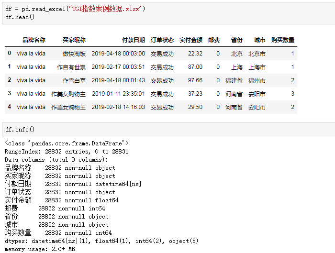Select row index 0 in the dataframe
The width and height of the screenshot is (335, 253).
pos(9,54)
